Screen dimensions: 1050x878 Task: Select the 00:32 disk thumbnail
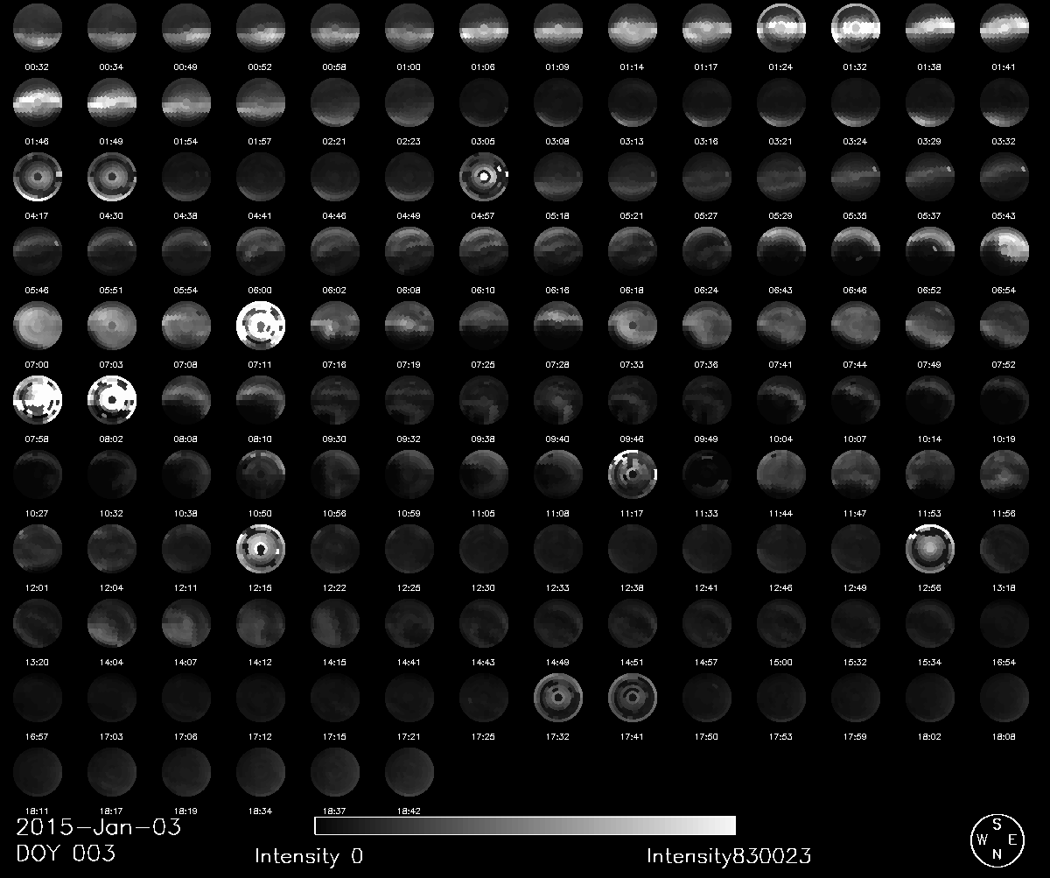[38, 26]
